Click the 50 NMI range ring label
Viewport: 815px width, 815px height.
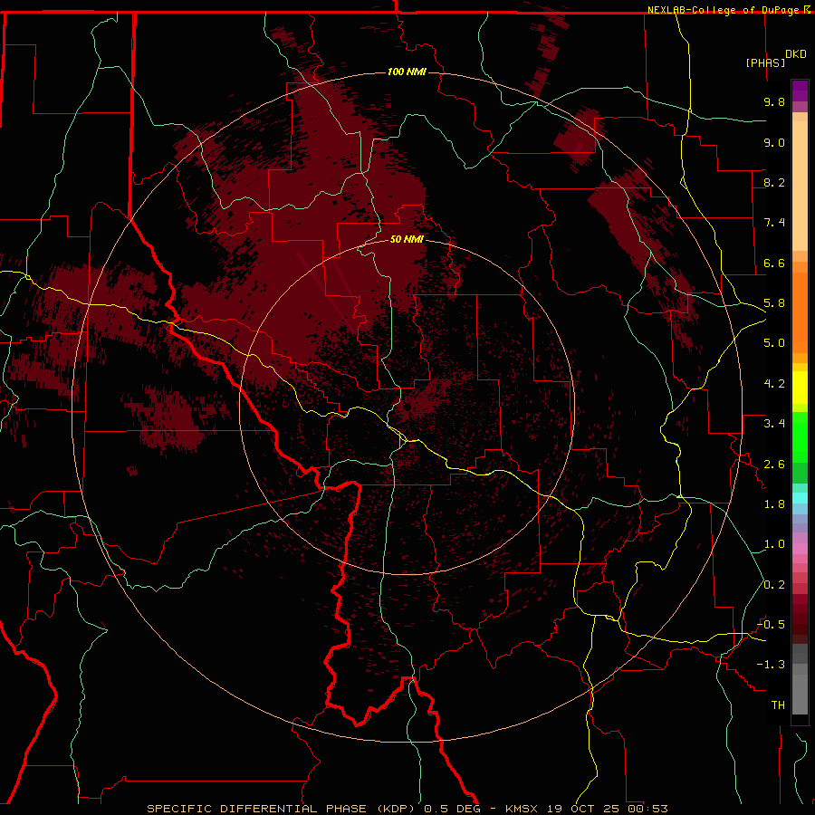coord(407,239)
